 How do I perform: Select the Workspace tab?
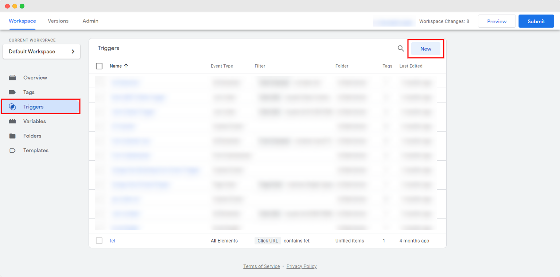click(22, 21)
